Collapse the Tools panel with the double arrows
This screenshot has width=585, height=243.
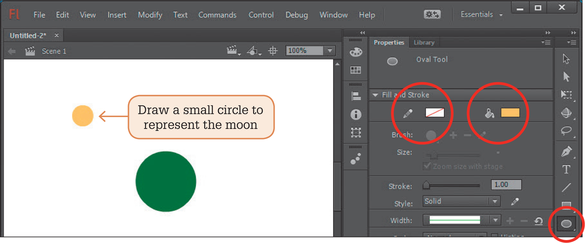pyautogui.click(x=574, y=33)
